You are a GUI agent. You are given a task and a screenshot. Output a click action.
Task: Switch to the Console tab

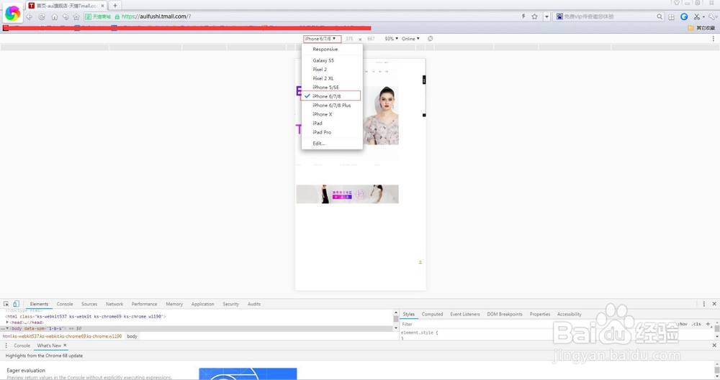click(65, 304)
